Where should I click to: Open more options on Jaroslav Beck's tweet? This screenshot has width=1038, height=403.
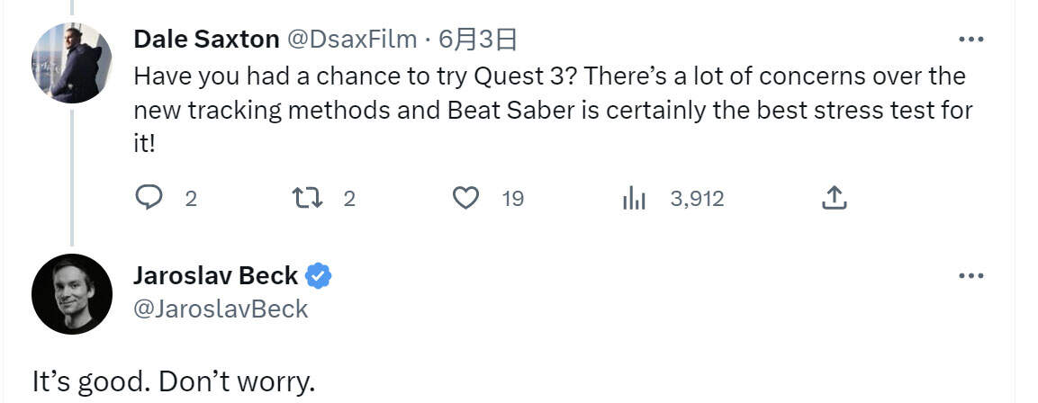point(970,276)
